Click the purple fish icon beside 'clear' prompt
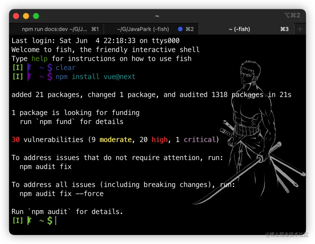 (29, 68)
